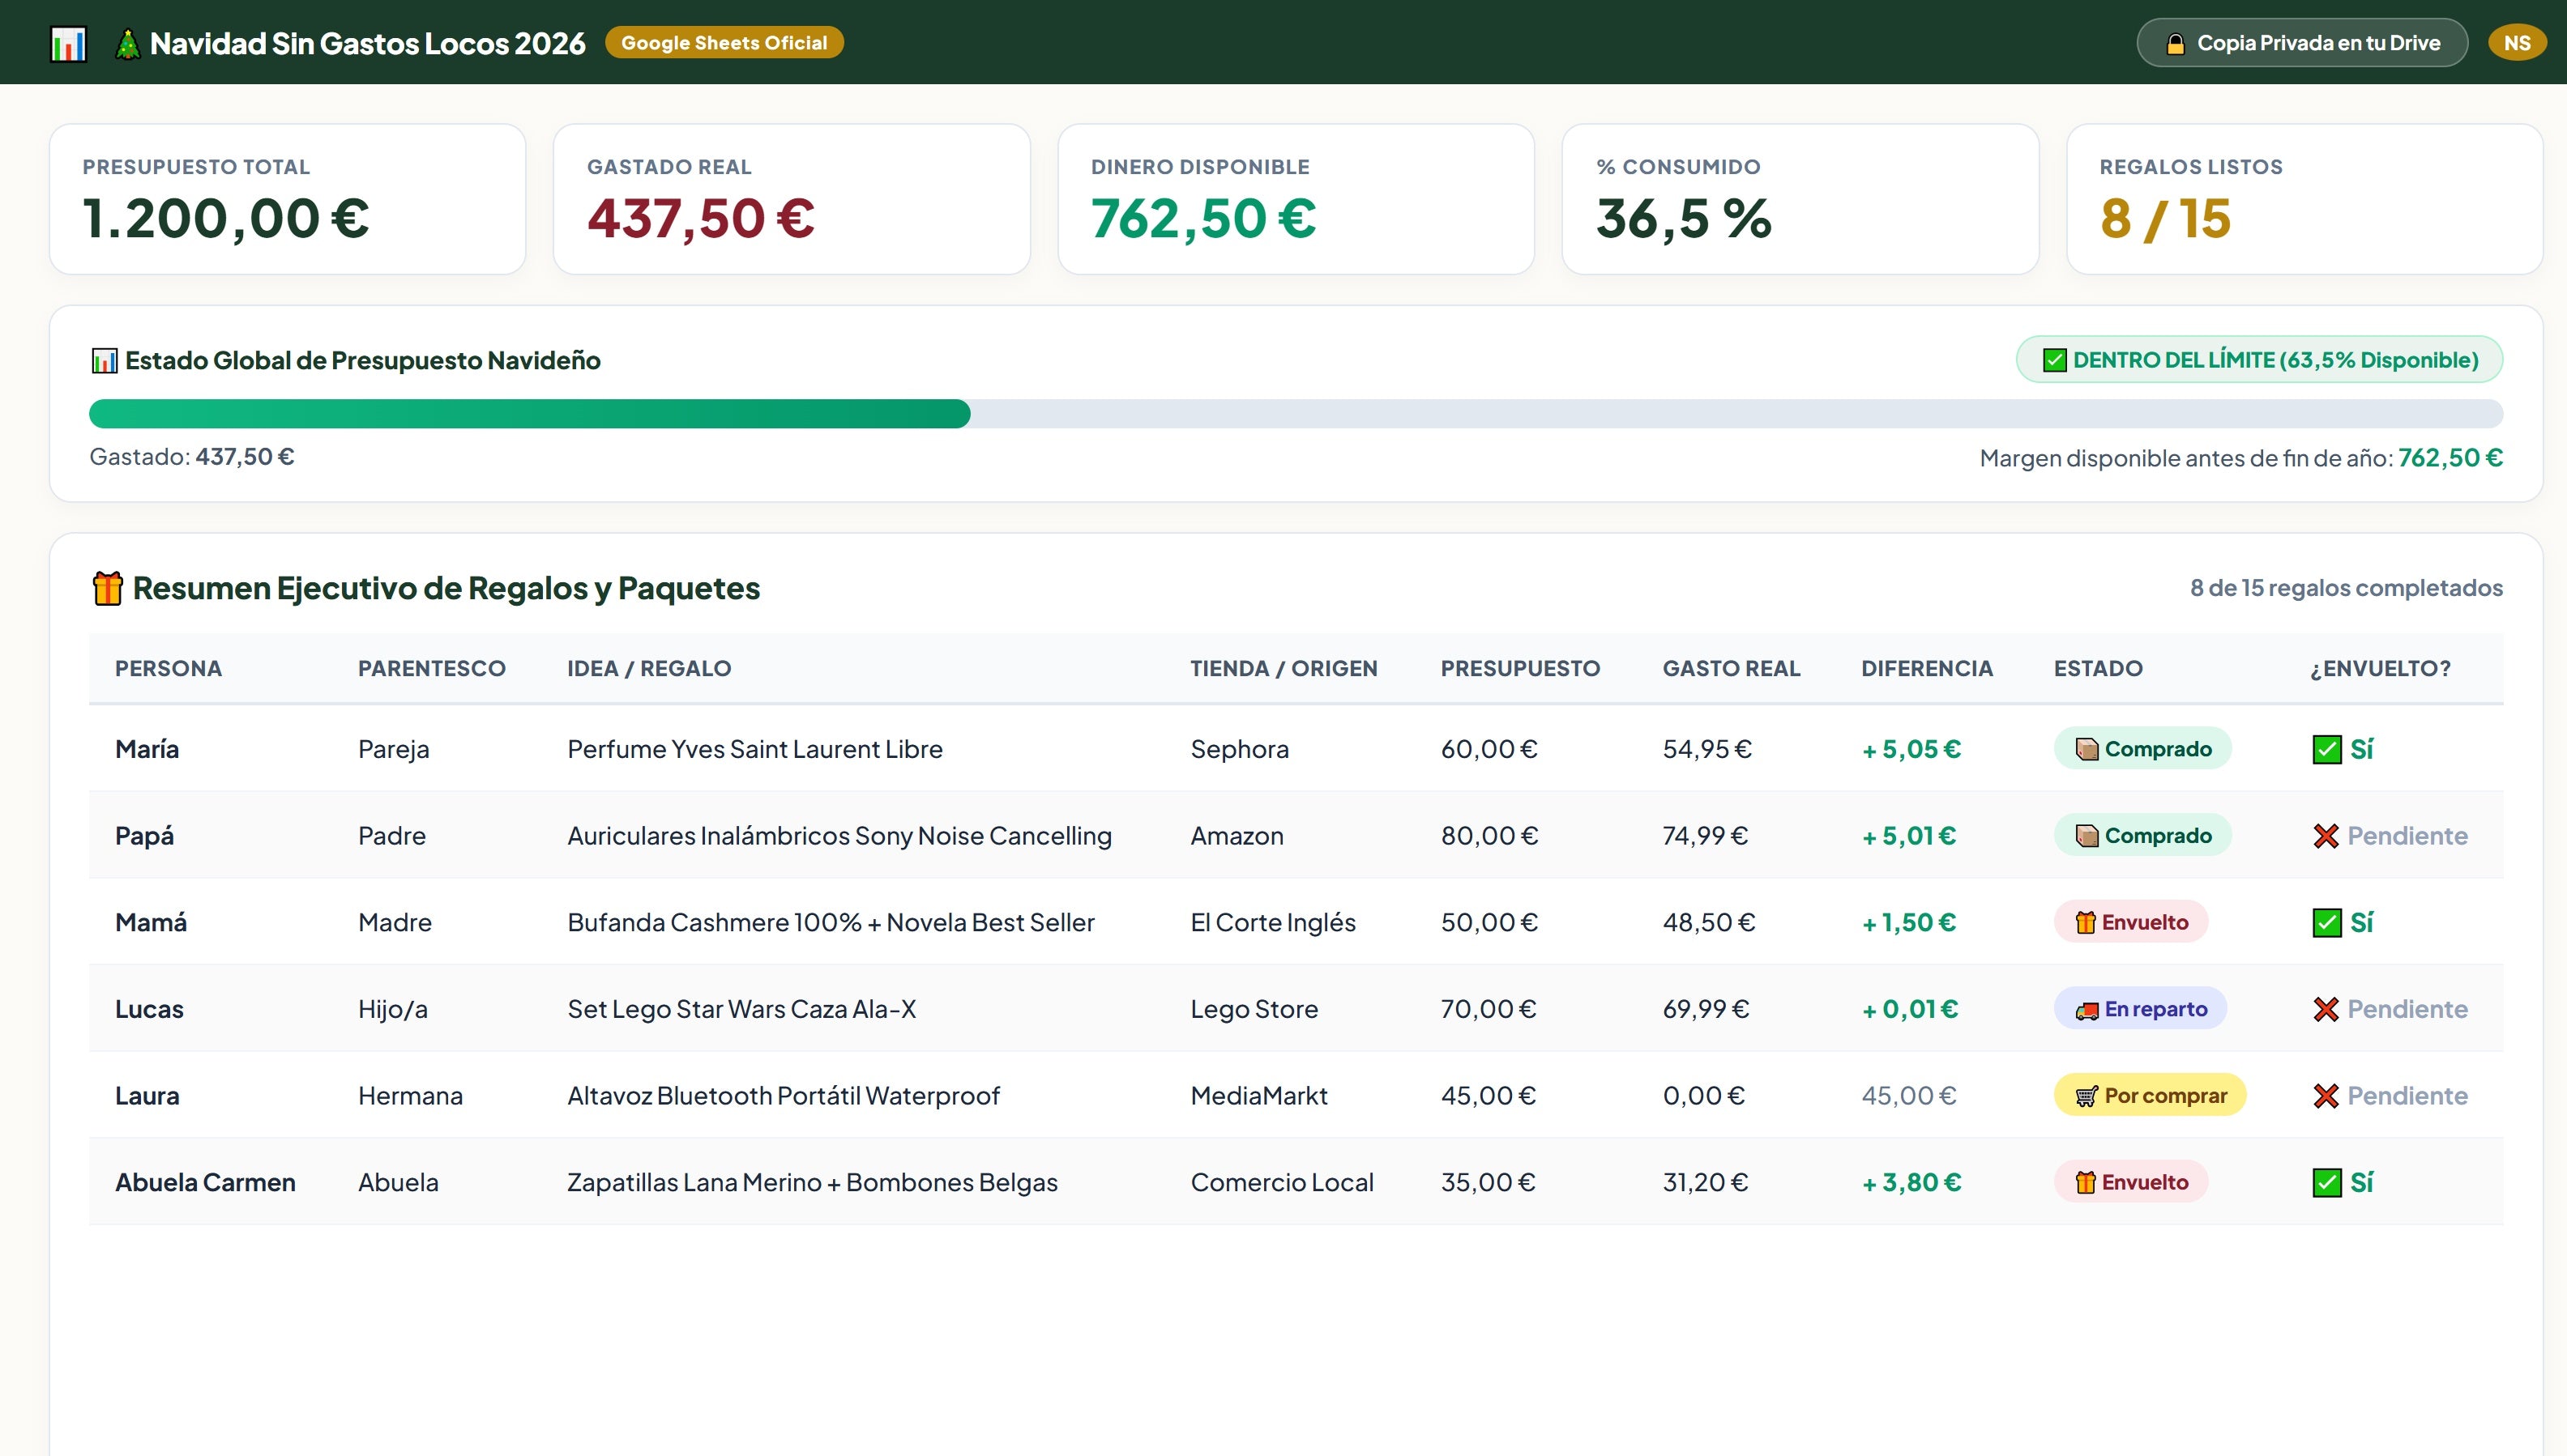Click 'Set Lego Star Wars Caza Ala-X' cell
Viewport: 2567px width, 1456px height.
(741, 1009)
